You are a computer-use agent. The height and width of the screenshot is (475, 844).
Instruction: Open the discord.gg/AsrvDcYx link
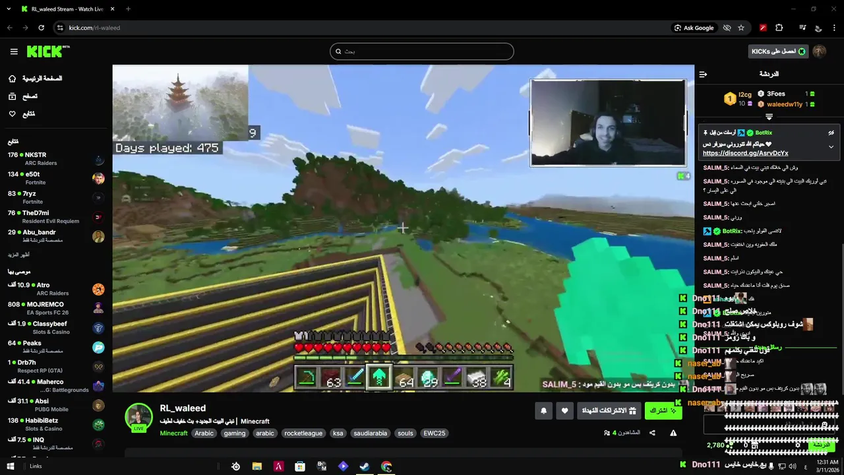click(x=745, y=153)
